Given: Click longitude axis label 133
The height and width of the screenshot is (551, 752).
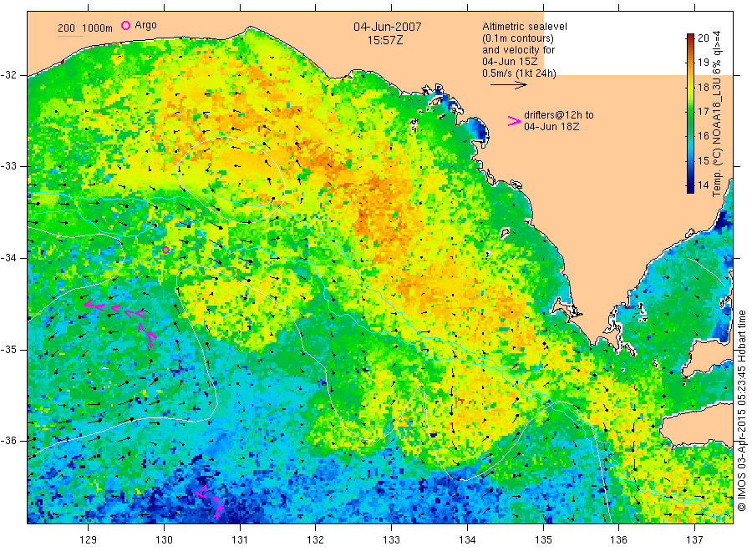Looking at the screenshot, I should 391,540.
